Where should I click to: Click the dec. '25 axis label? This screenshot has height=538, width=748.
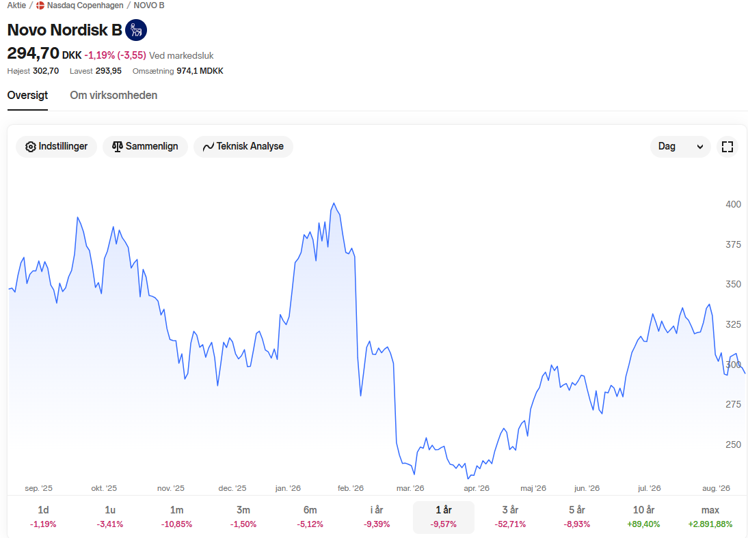pos(232,488)
